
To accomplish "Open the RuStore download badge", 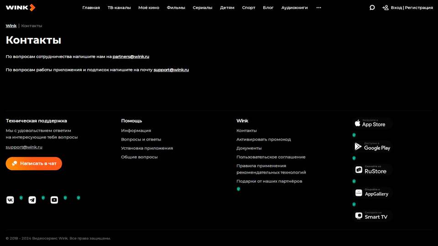I will tap(372, 169).
